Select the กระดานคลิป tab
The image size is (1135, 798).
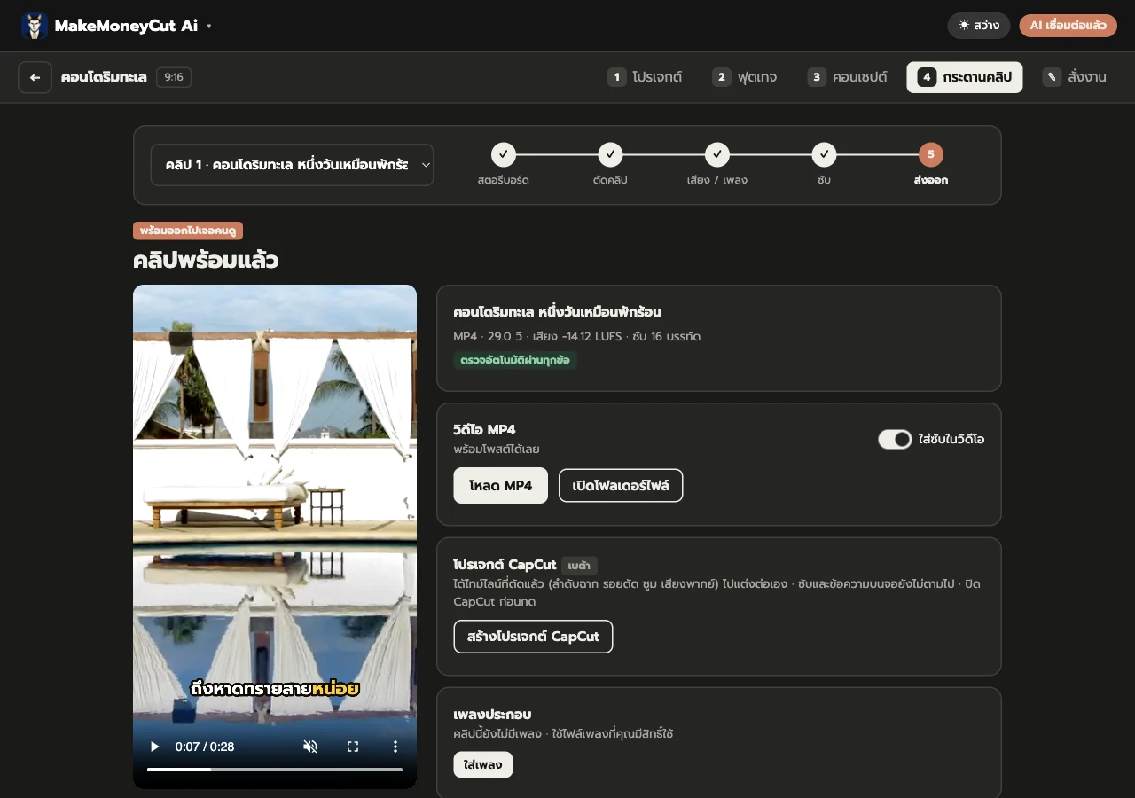pyautogui.click(x=965, y=77)
